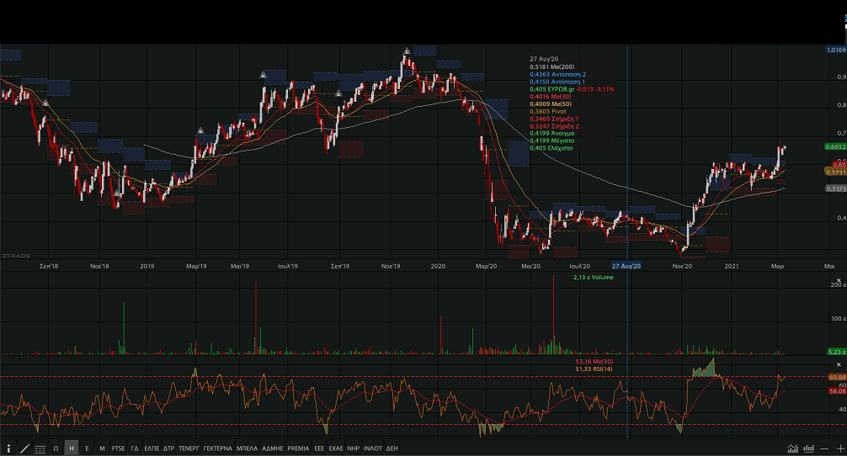Click the info icon in bottom toolbar

[x=8, y=448]
